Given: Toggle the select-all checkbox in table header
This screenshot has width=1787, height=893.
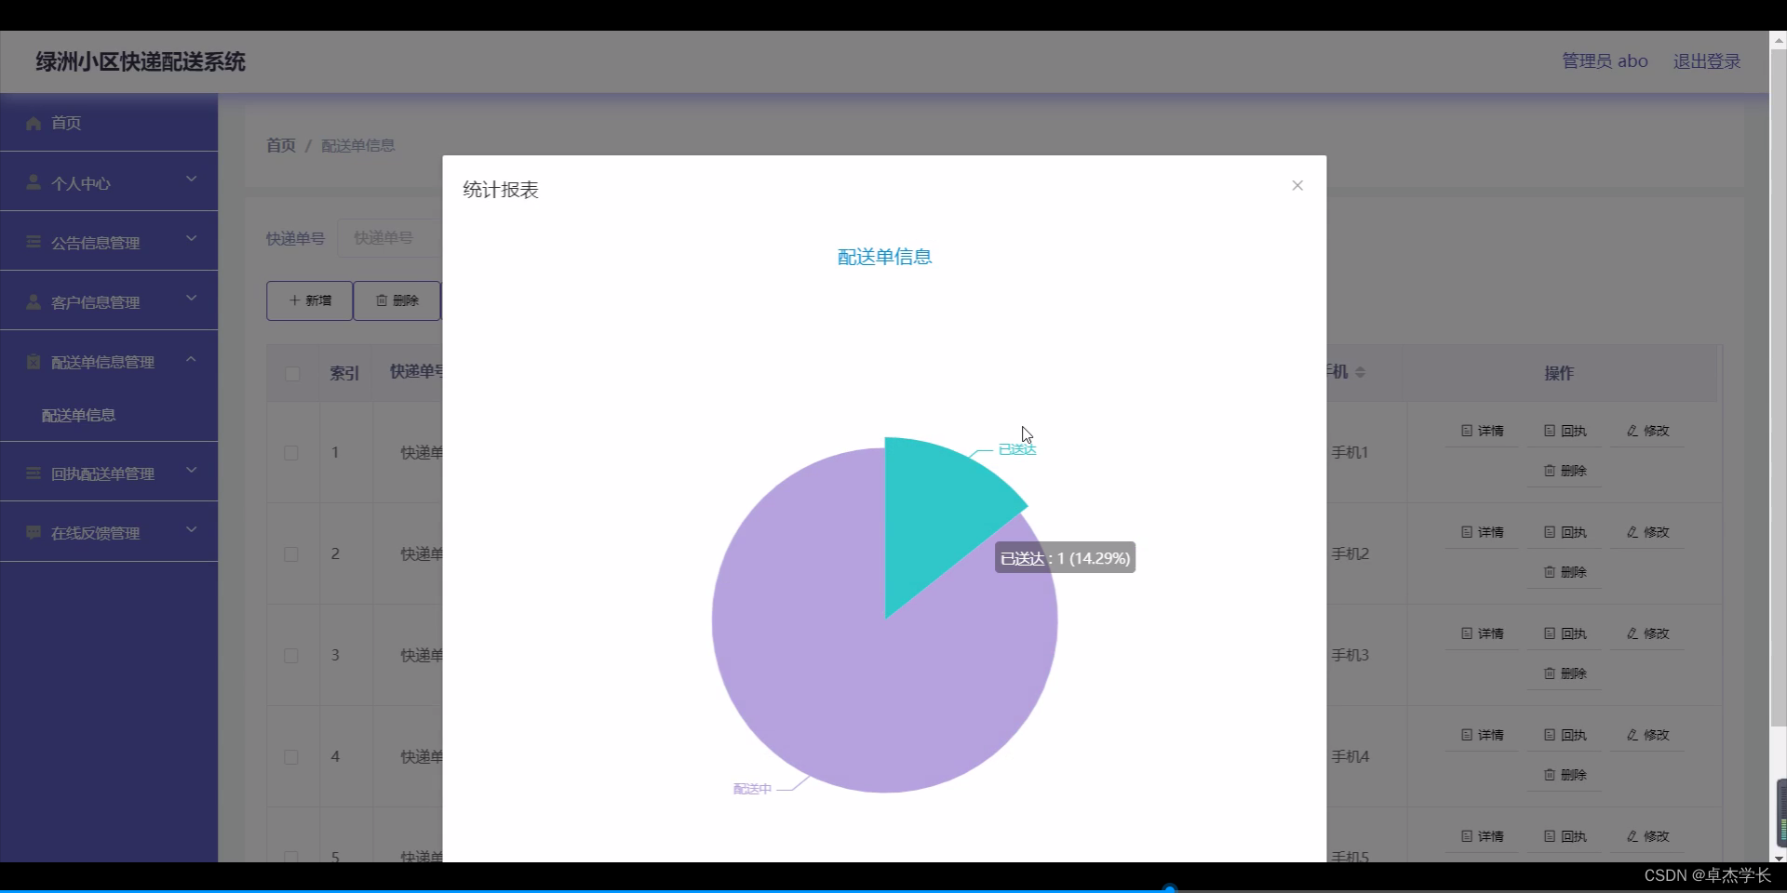Looking at the screenshot, I should [291, 374].
